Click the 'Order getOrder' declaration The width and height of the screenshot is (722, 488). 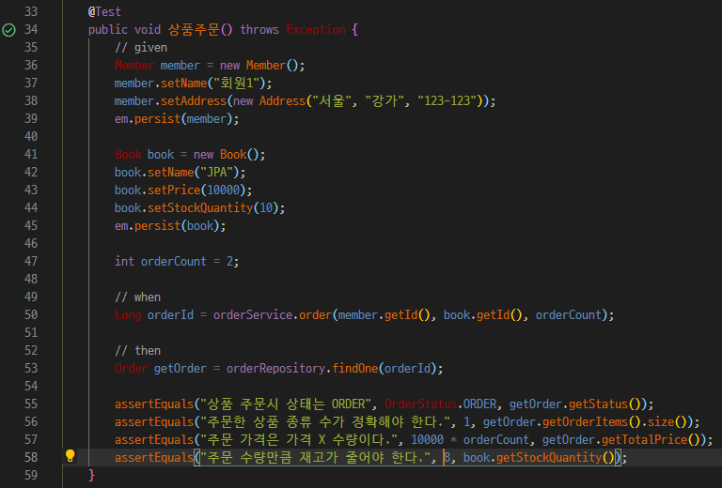point(161,368)
